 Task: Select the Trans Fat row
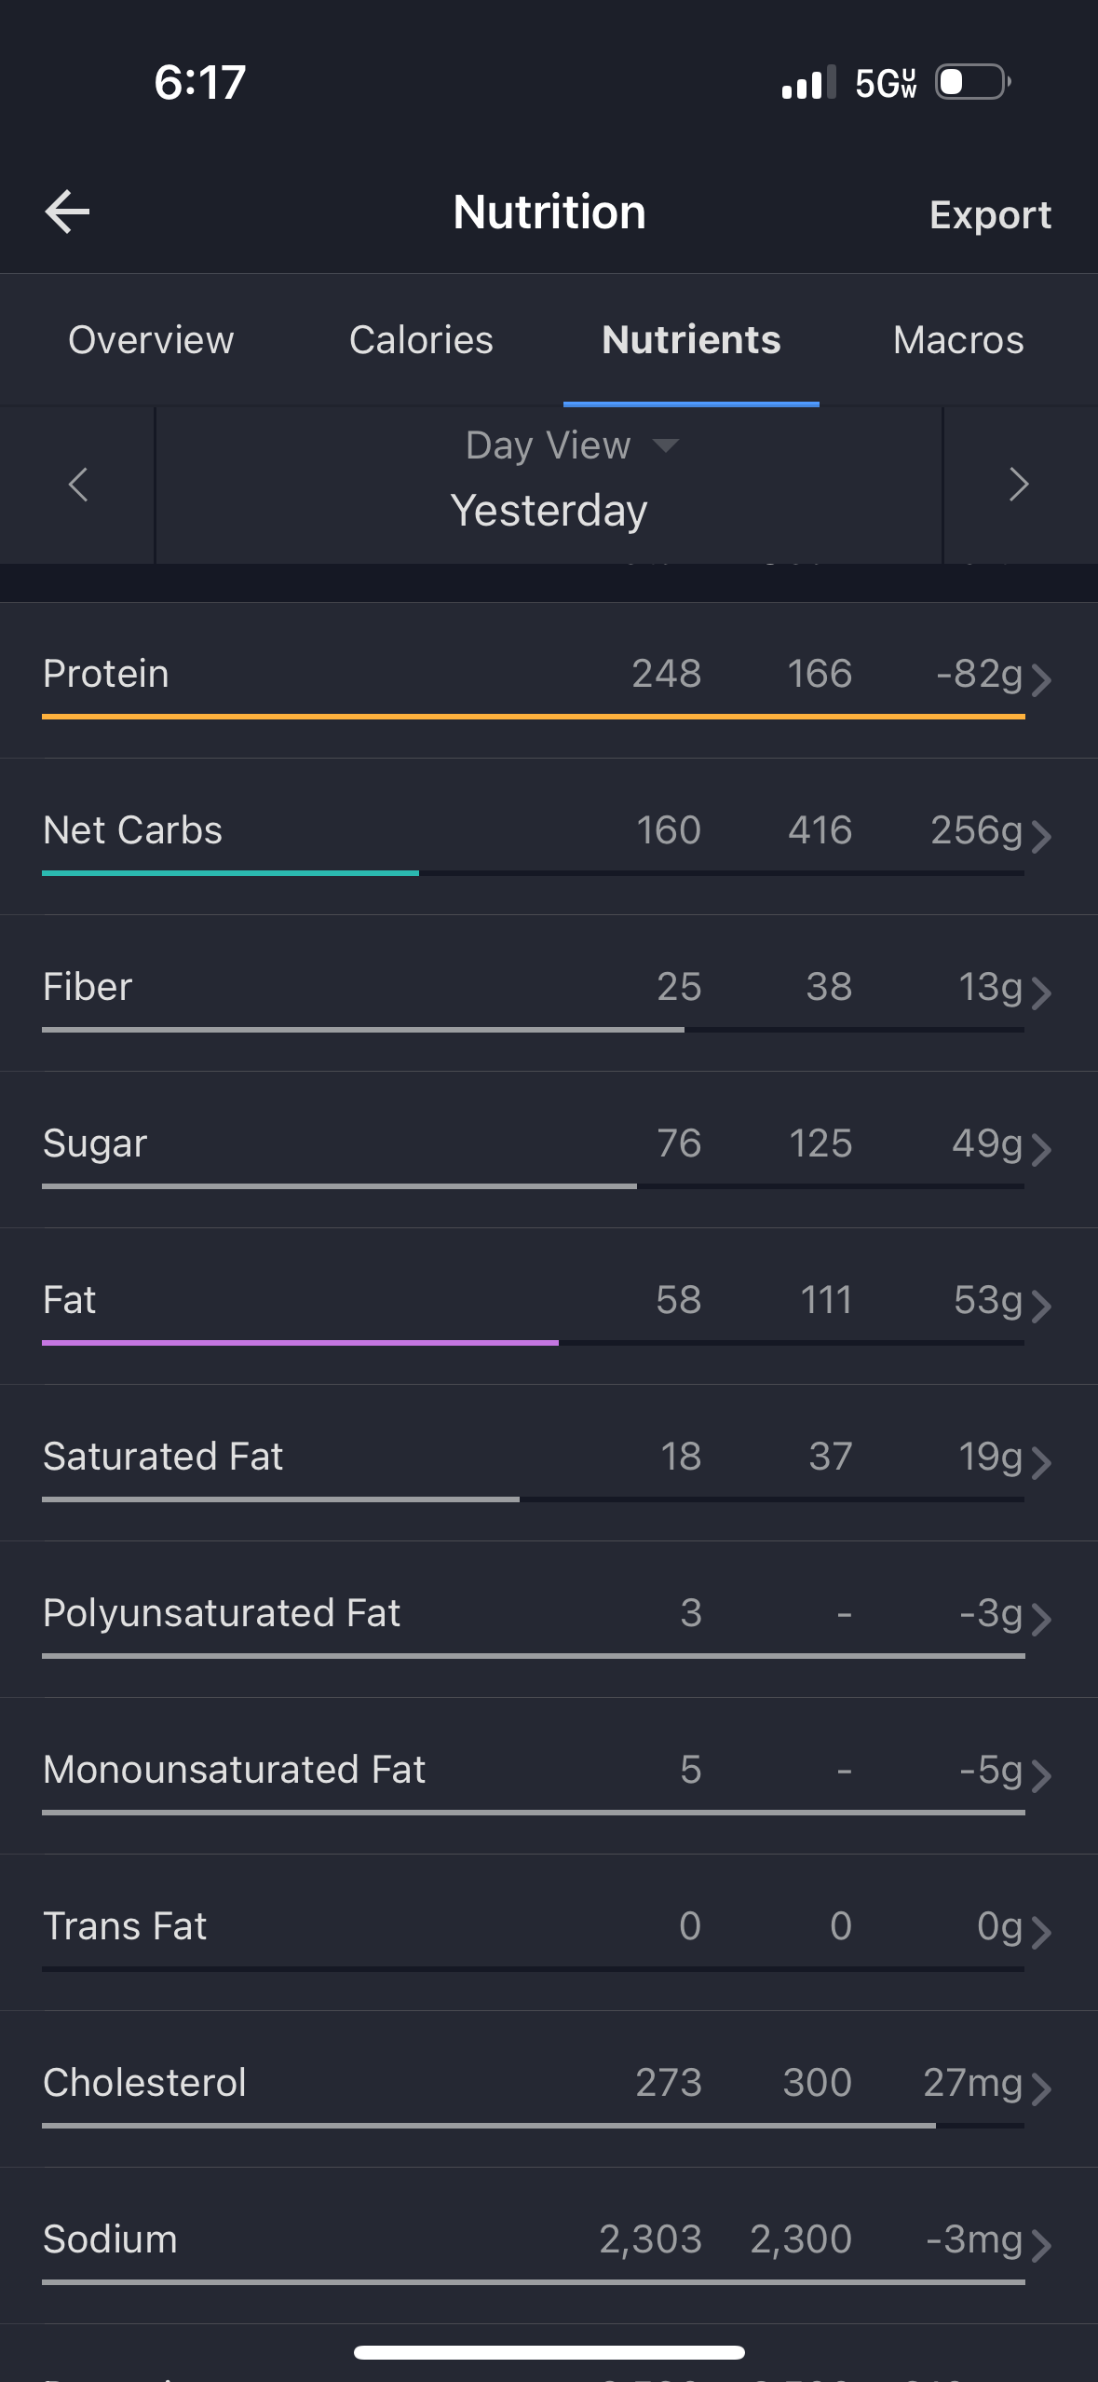click(x=549, y=1932)
